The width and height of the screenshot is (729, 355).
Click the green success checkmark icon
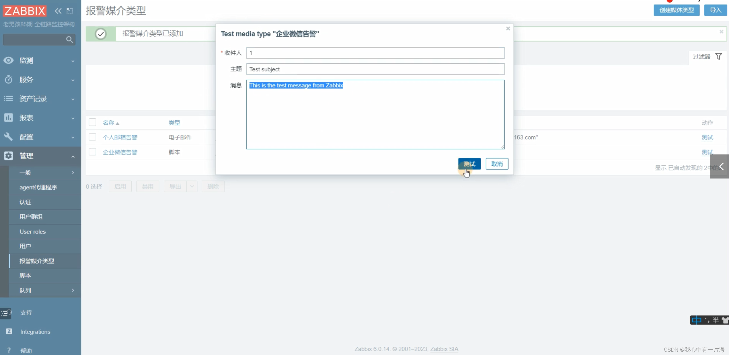[101, 34]
